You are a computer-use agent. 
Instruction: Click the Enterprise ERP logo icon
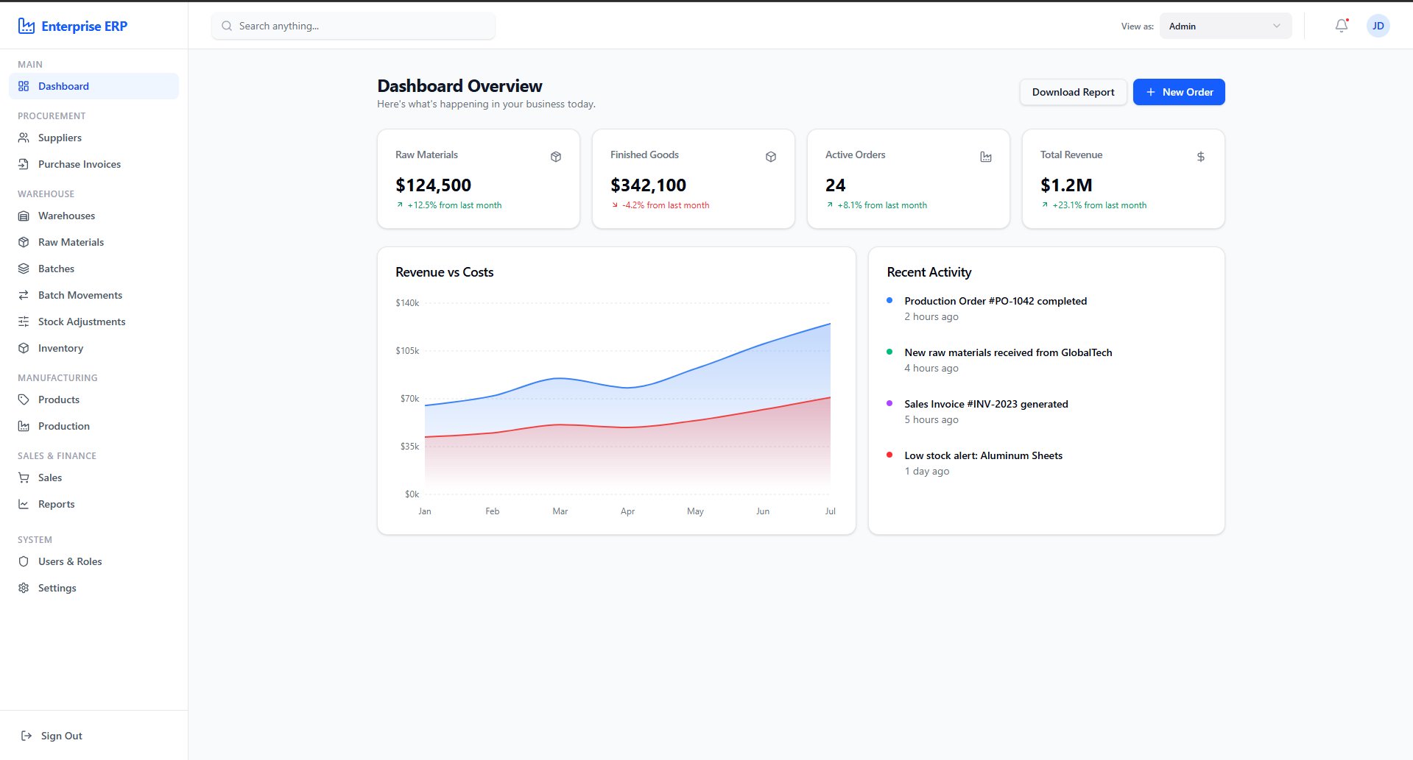(27, 26)
